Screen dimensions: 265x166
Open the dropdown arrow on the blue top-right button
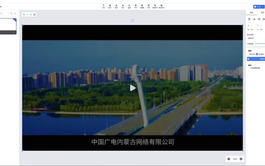point(263,7)
